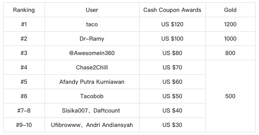Click the Ufibrowww、Andri Andiansyah cell

tap(92, 125)
